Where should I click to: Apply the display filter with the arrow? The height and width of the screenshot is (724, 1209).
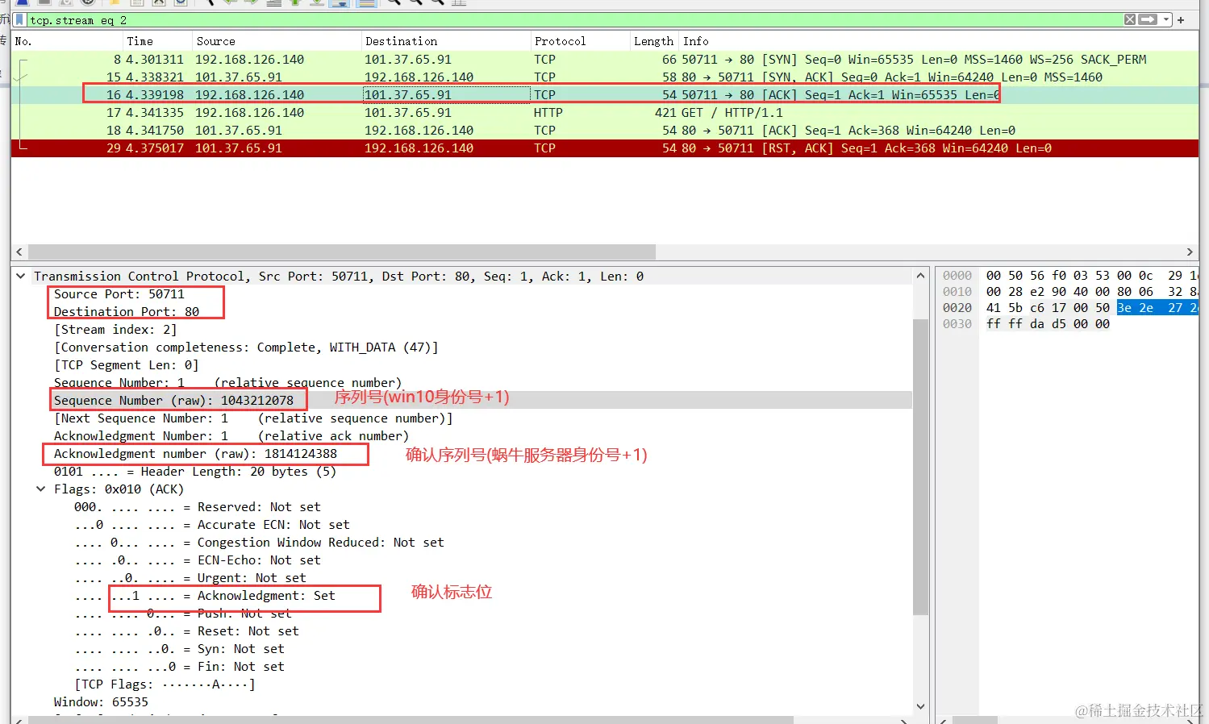click(x=1149, y=19)
